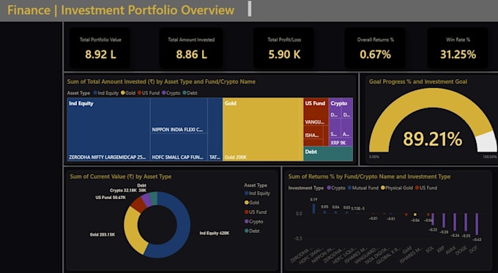Select Crypto in the donut legend

[253, 222]
